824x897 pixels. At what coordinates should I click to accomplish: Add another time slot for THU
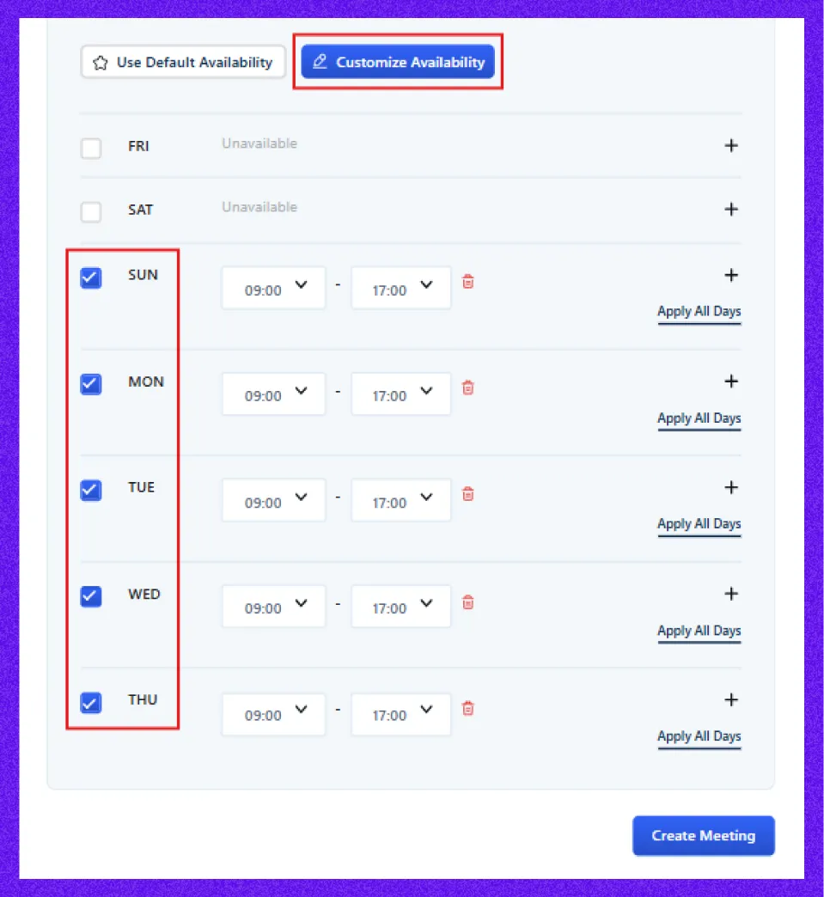730,699
